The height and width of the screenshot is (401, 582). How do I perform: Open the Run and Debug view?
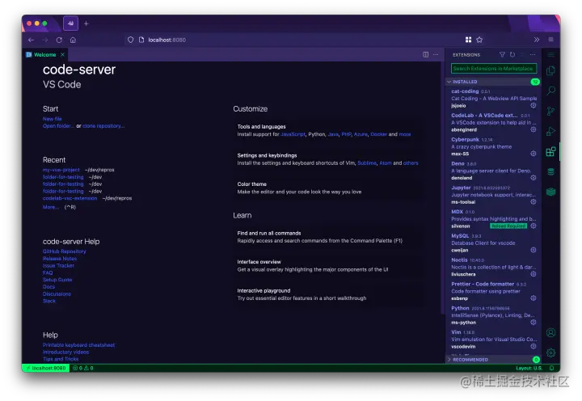[x=550, y=131]
